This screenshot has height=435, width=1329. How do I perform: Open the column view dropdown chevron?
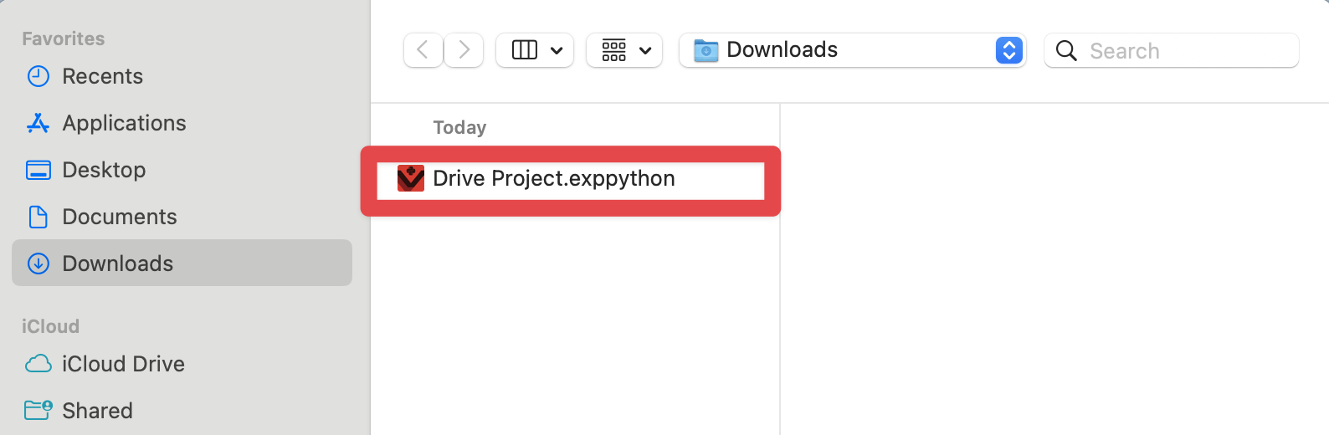coord(557,51)
